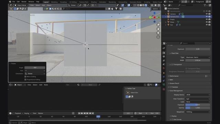Open viewport Options dropdown
Viewport: 220px width, 124px height.
pyautogui.click(x=156, y=9)
